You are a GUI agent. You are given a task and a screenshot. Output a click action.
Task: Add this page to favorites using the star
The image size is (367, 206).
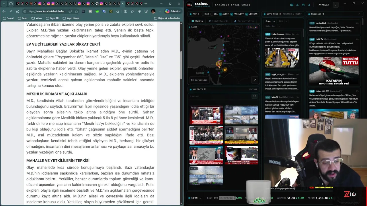pos(76,11)
